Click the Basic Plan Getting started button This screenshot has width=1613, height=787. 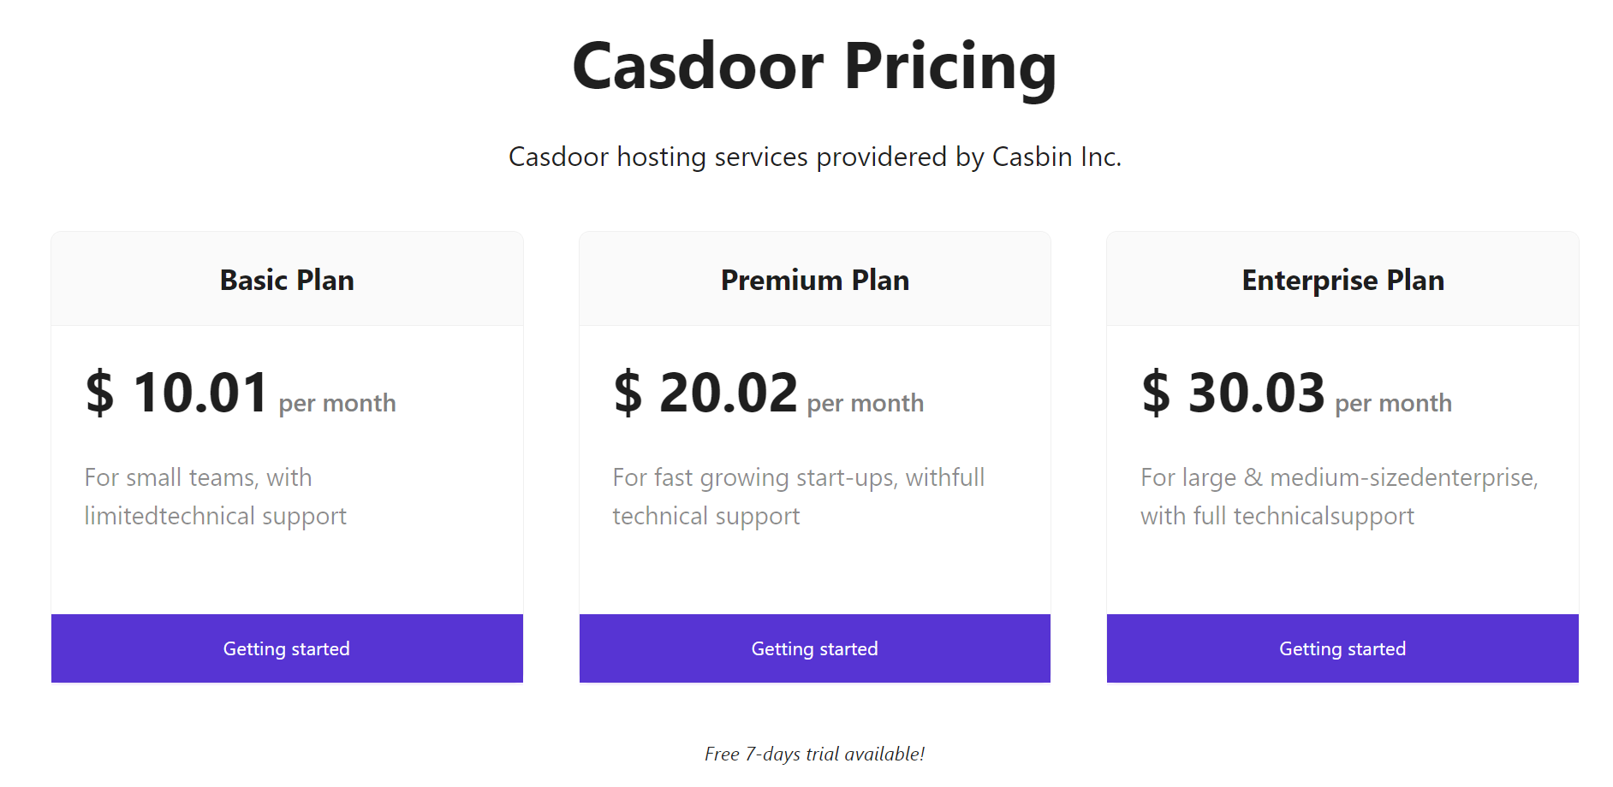tap(286, 648)
